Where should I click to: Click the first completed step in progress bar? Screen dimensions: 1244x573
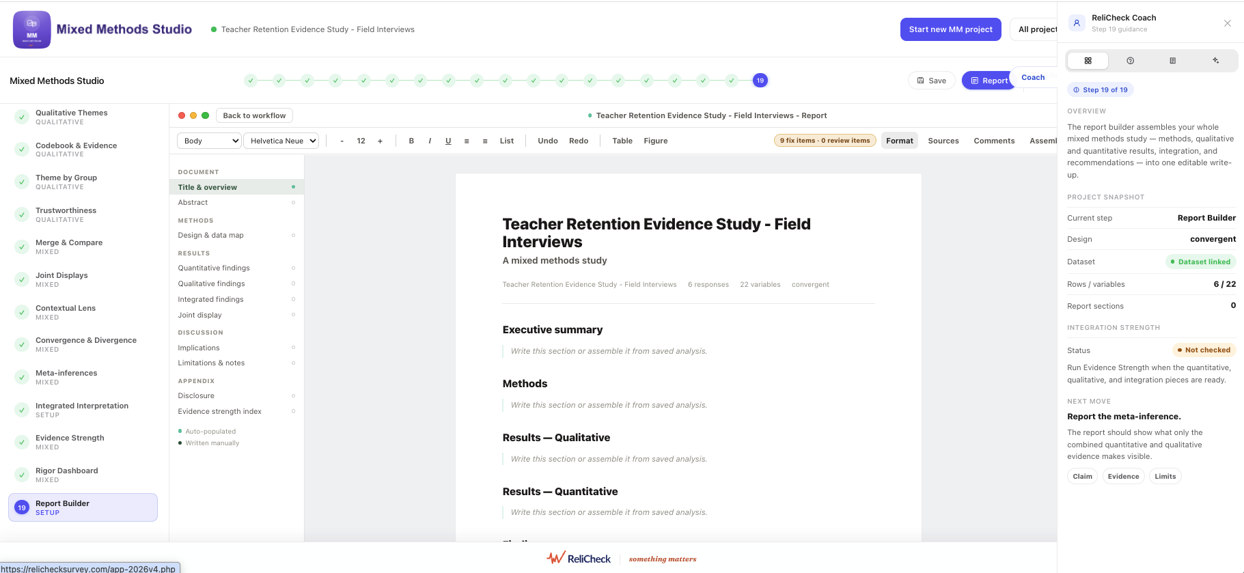click(251, 81)
